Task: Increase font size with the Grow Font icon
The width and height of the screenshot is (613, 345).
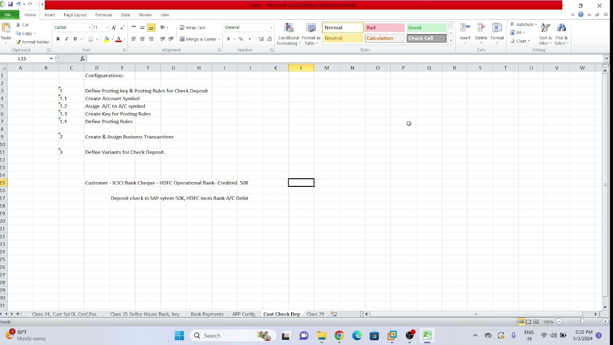Action: (114, 28)
